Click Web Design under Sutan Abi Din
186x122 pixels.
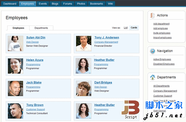click(x=32, y=42)
